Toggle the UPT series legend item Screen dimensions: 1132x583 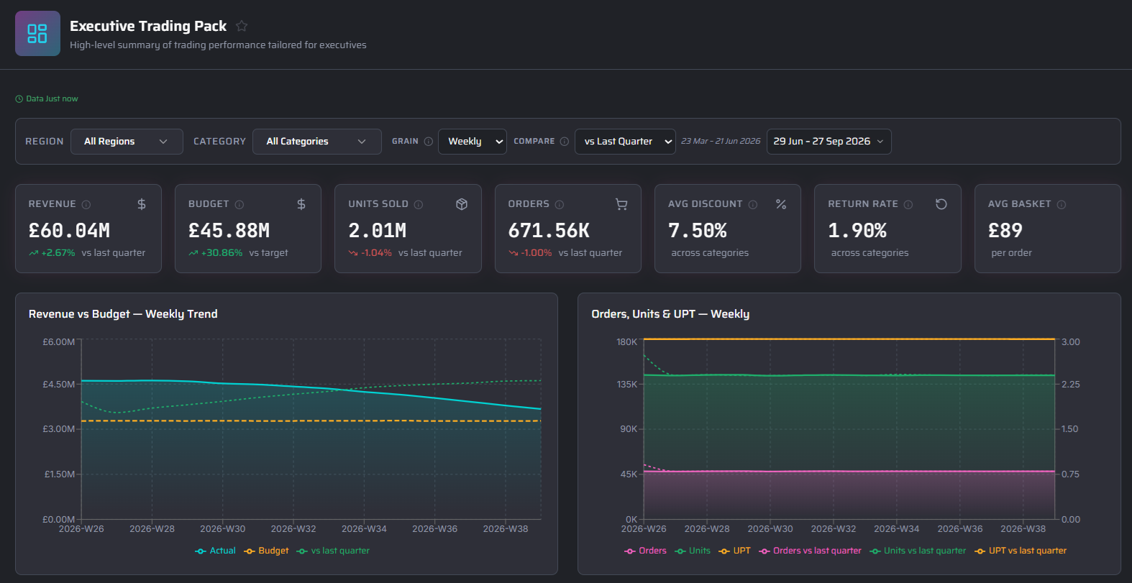click(x=734, y=551)
